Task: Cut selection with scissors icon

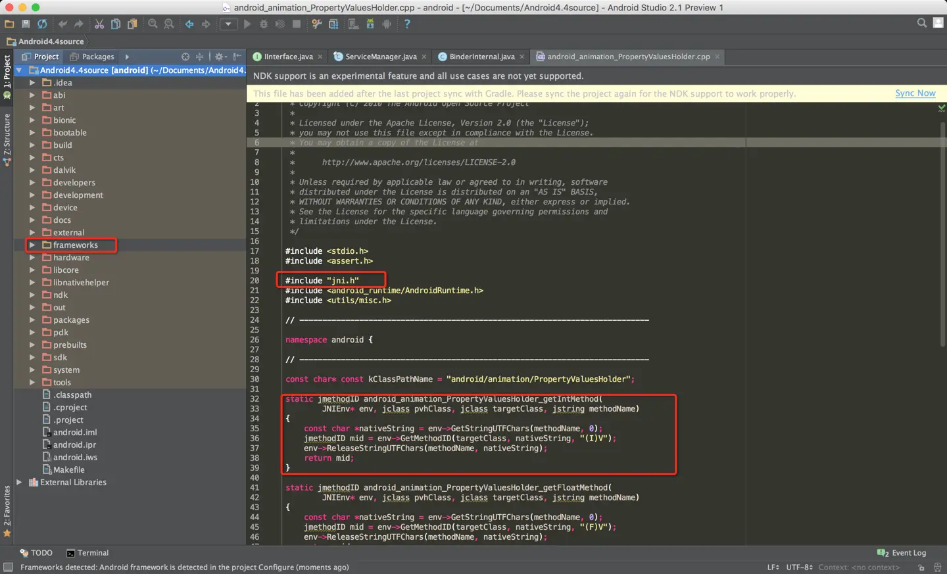Action: coord(99,24)
